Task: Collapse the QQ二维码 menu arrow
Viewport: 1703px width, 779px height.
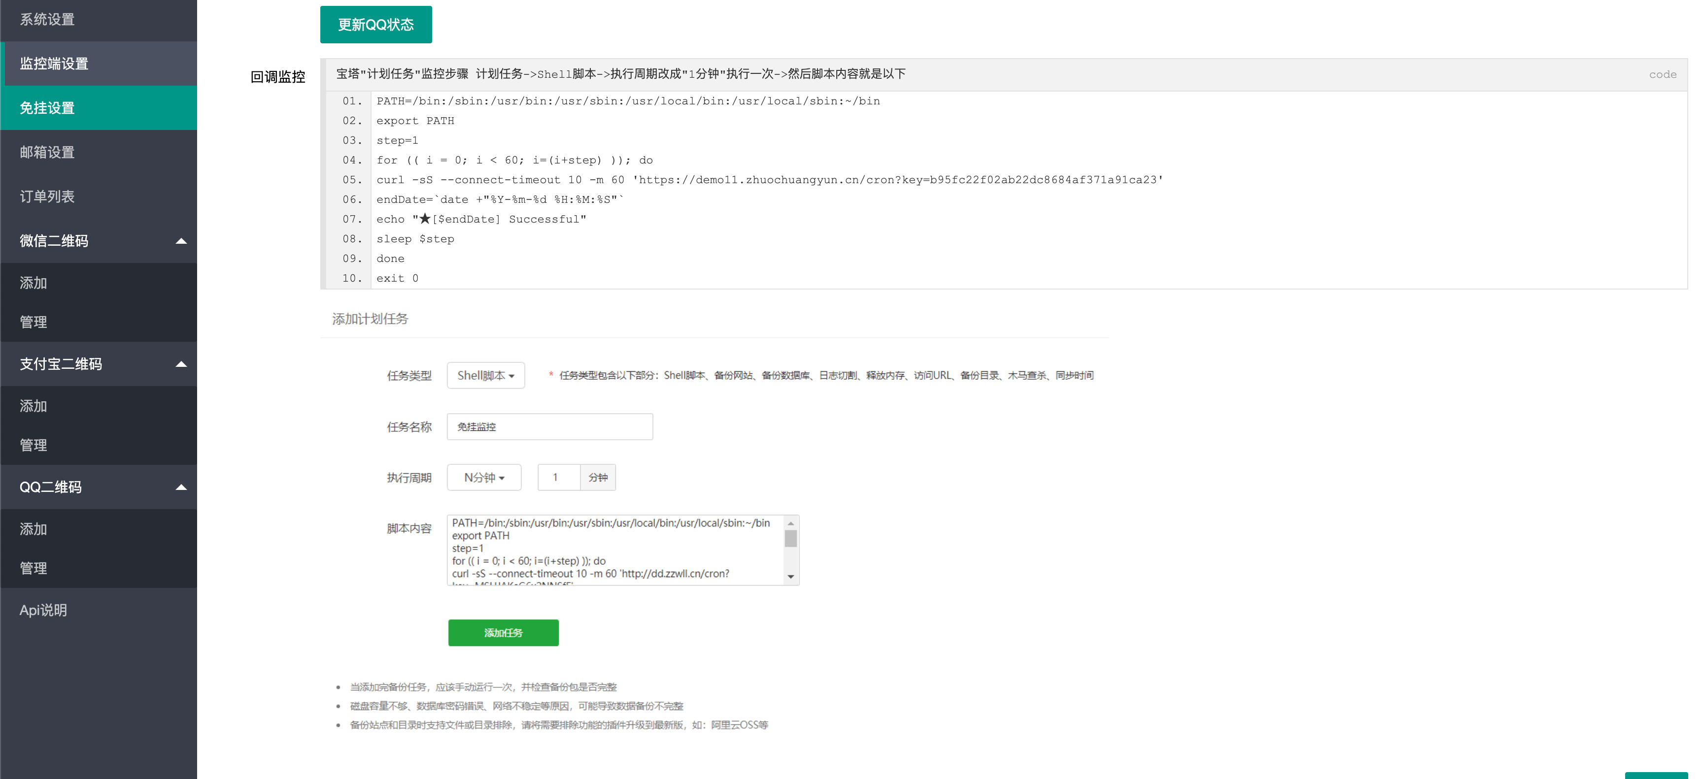Action: point(181,487)
